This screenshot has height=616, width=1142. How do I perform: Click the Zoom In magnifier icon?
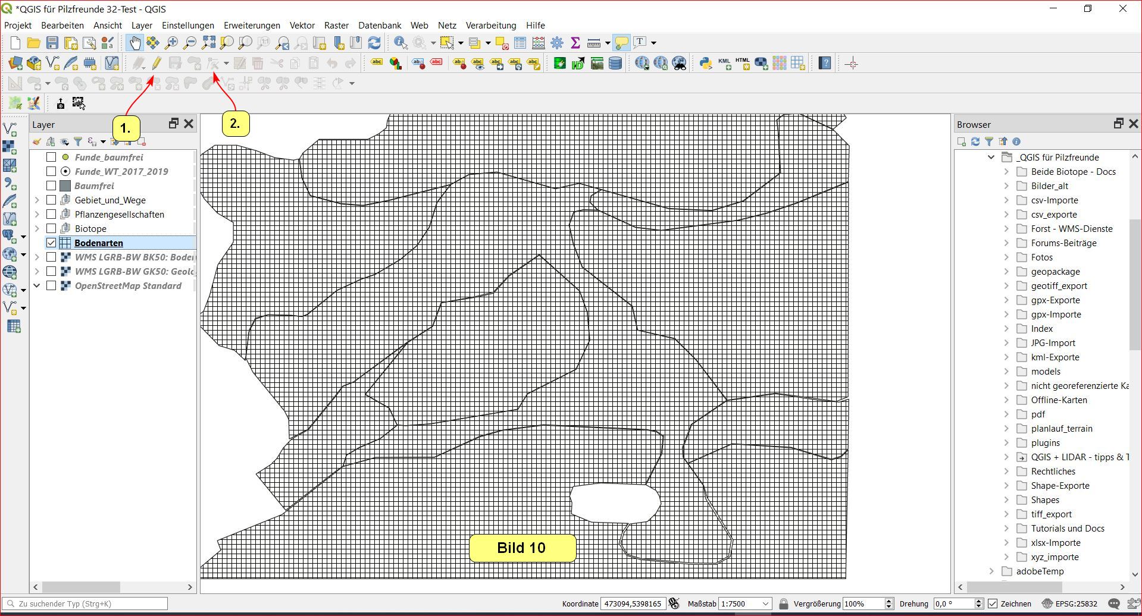(171, 43)
